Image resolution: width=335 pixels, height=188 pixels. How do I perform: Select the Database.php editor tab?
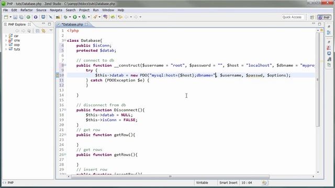point(72,25)
